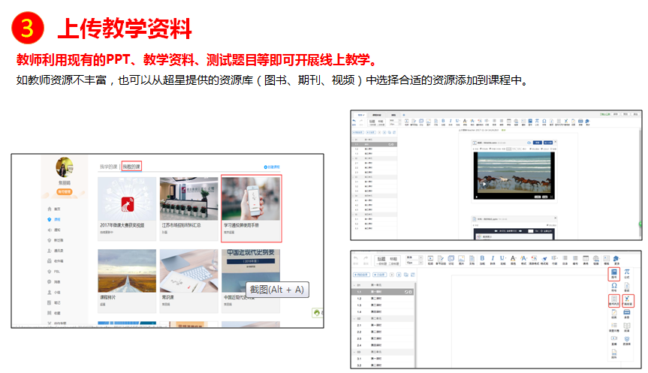Screen dimensions: 648x373
Task: Select 图书 book icon in more panel
Action: point(614,274)
